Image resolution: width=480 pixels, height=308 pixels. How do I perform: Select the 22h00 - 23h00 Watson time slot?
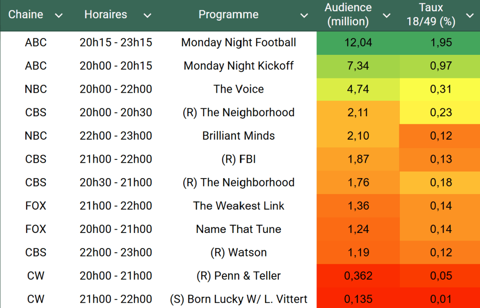pos(116,253)
